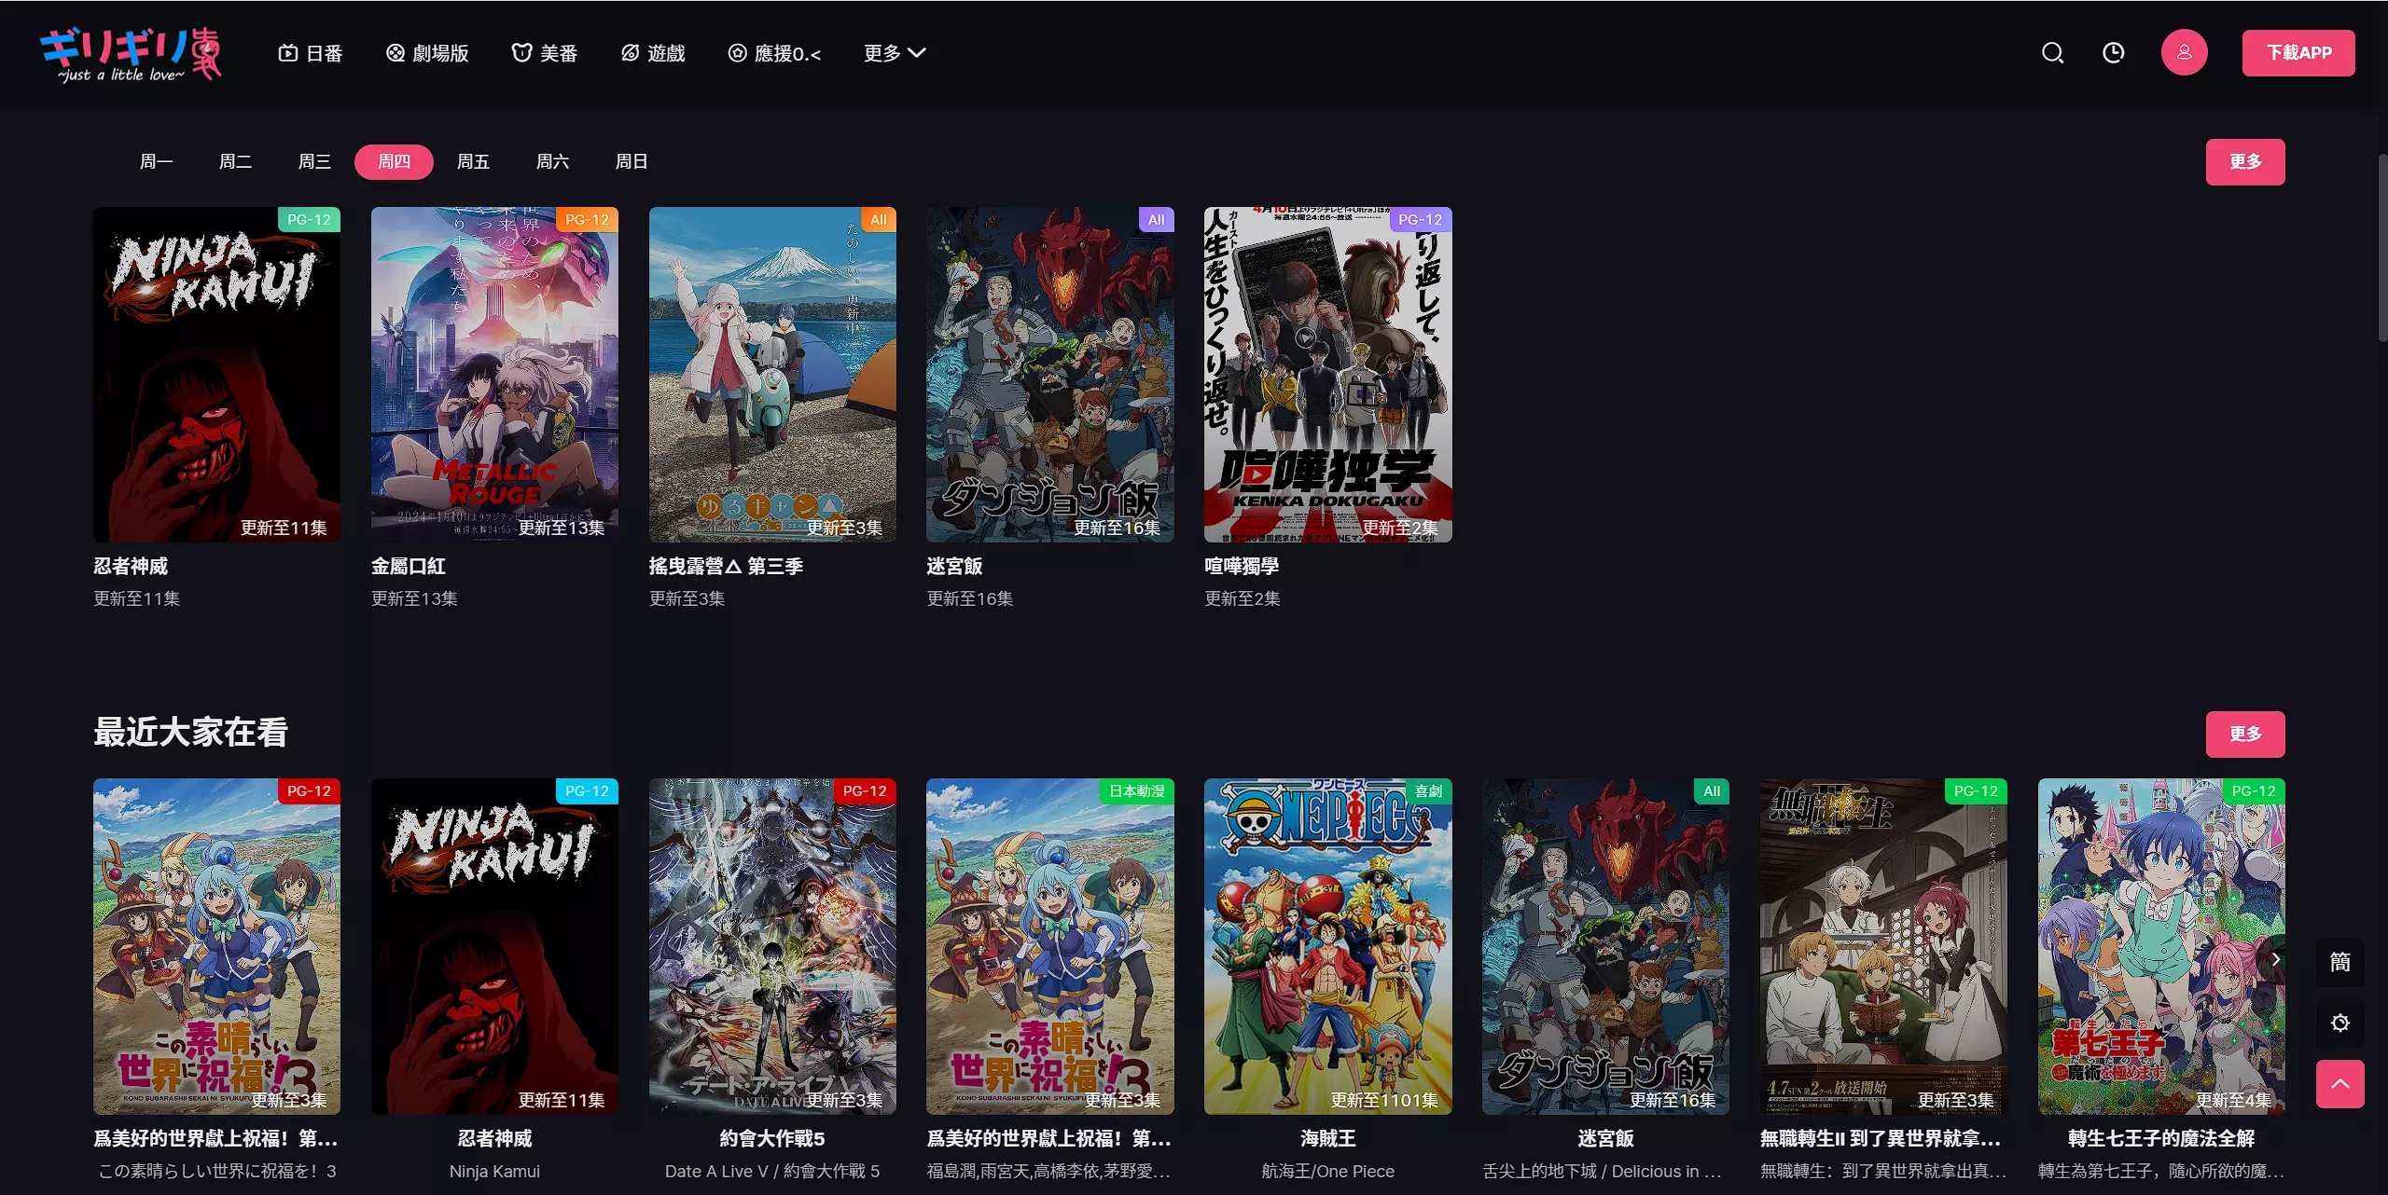This screenshot has height=1195, width=2388.
Task: Select the 周一 day tab
Action: [156, 162]
